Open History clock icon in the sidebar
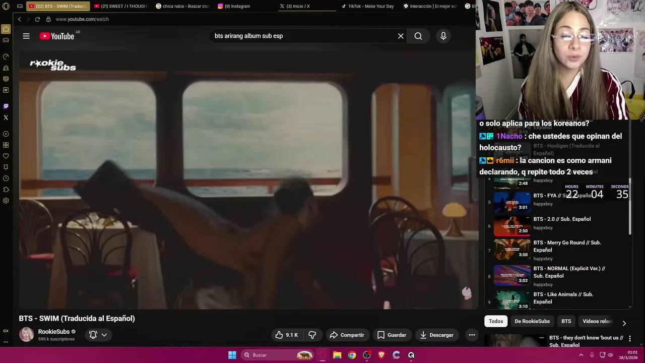The image size is (645, 363). point(6,178)
